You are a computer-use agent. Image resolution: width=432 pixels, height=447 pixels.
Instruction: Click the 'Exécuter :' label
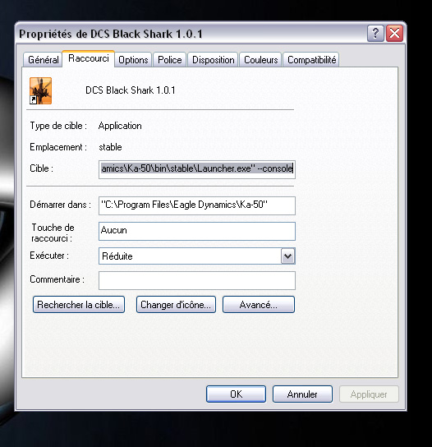(x=49, y=256)
